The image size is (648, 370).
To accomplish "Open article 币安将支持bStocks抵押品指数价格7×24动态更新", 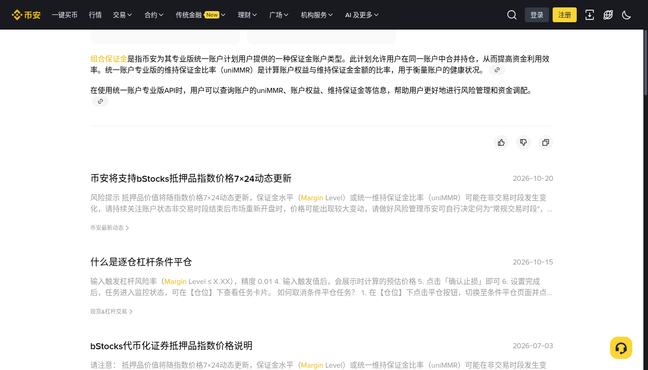I will pos(191,179).
